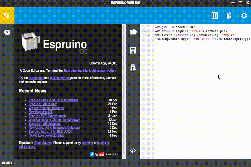Click the Recent News heading
The height and width of the screenshot is (167, 251).
(x=33, y=91)
